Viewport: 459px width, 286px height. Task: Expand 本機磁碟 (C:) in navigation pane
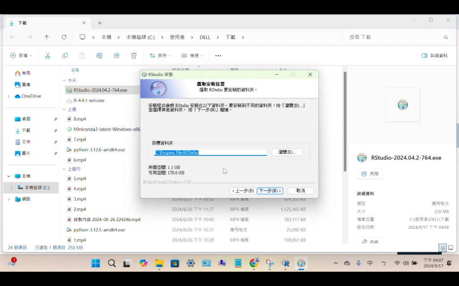point(12,188)
